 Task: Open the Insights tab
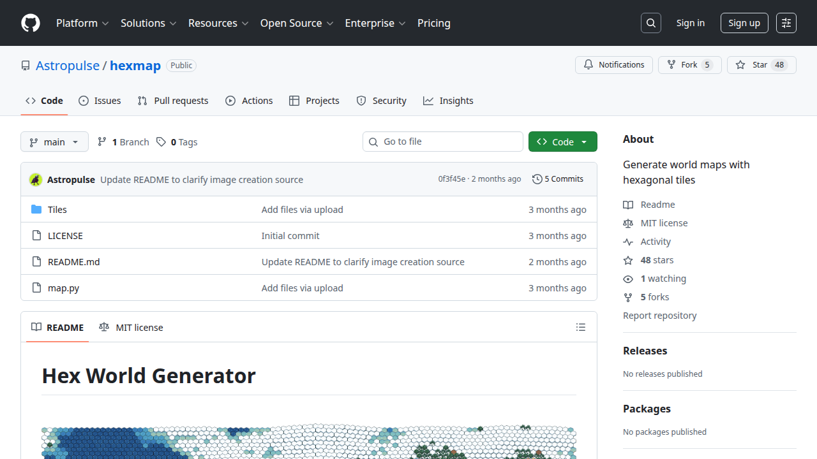(448, 101)
